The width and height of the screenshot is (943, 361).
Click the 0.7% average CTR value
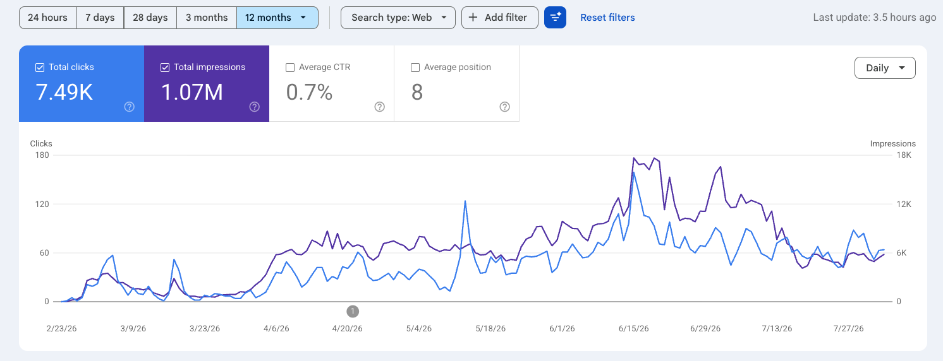pos(309,92)
